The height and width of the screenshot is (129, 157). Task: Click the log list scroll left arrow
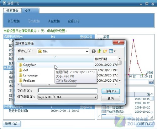point(99,117)
